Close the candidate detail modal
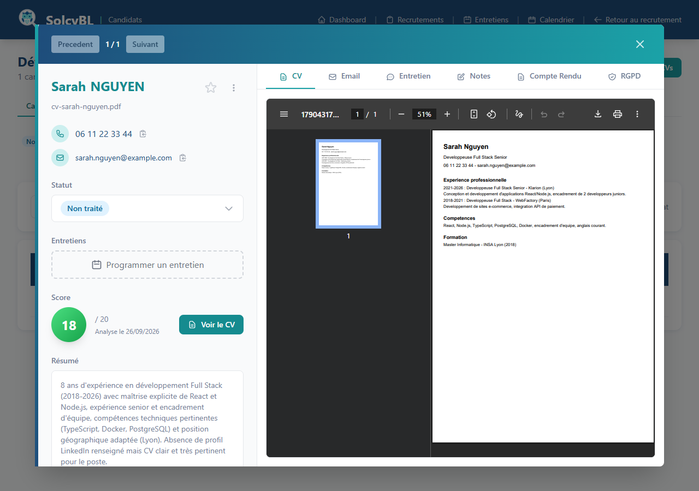Image resolution: width=699 pixels, height=491 pixels. pyautogui.click(x=640, y=44)
